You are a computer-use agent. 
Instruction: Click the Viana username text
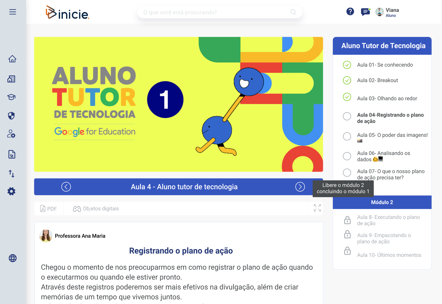pos(392,10)
